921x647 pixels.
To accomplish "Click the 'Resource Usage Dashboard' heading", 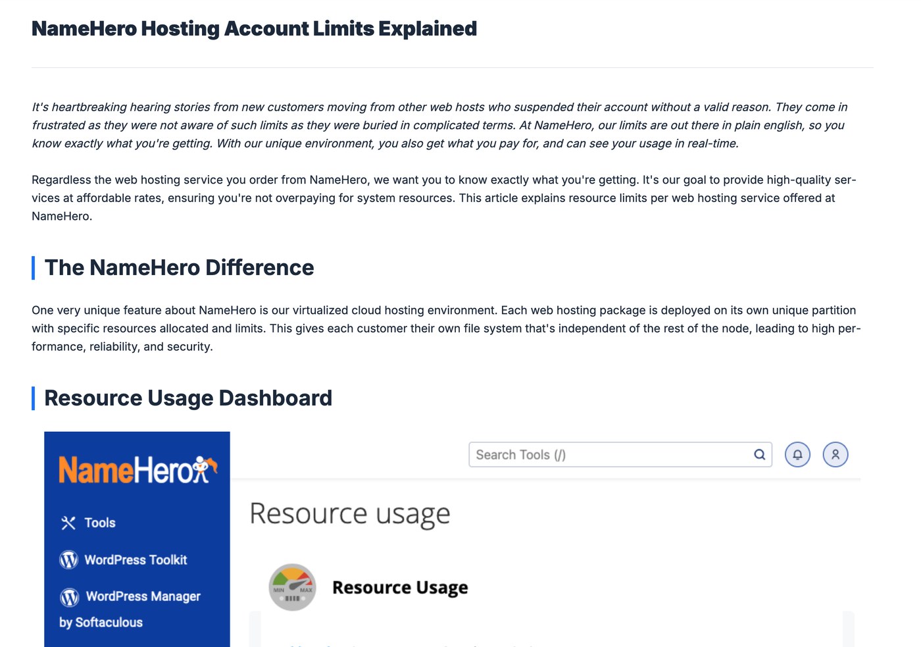I will [188, 398].
